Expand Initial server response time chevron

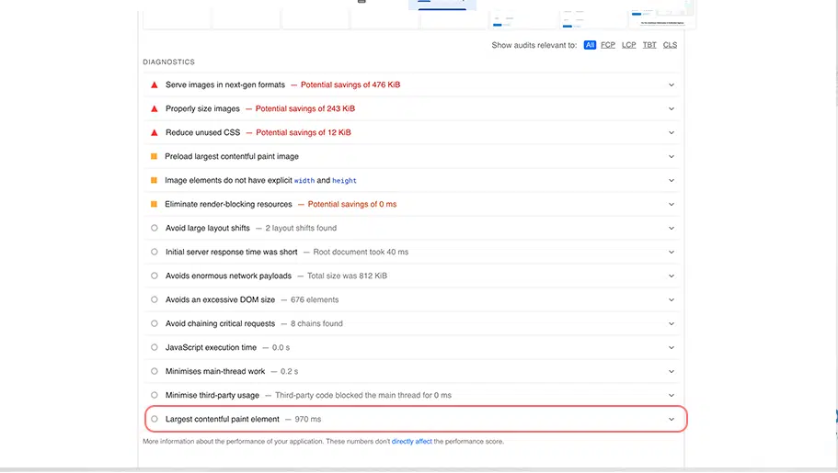pyautogui.click(x=672, y=252)
